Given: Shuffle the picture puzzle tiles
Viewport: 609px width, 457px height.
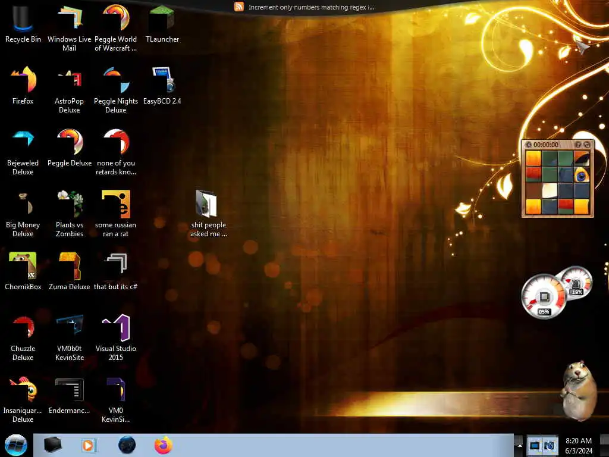Looking at the screenshot, I should [x=587, y=145].
